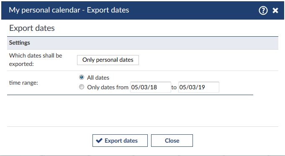Click the end date field 05/03/19
285x156 pixels.
(x=199, y=87)
